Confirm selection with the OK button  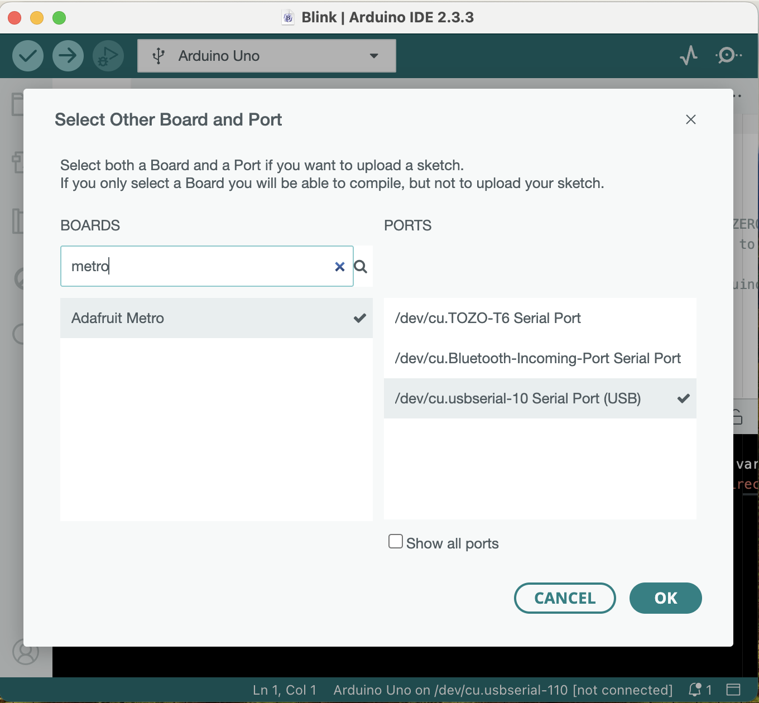(666, 598)
